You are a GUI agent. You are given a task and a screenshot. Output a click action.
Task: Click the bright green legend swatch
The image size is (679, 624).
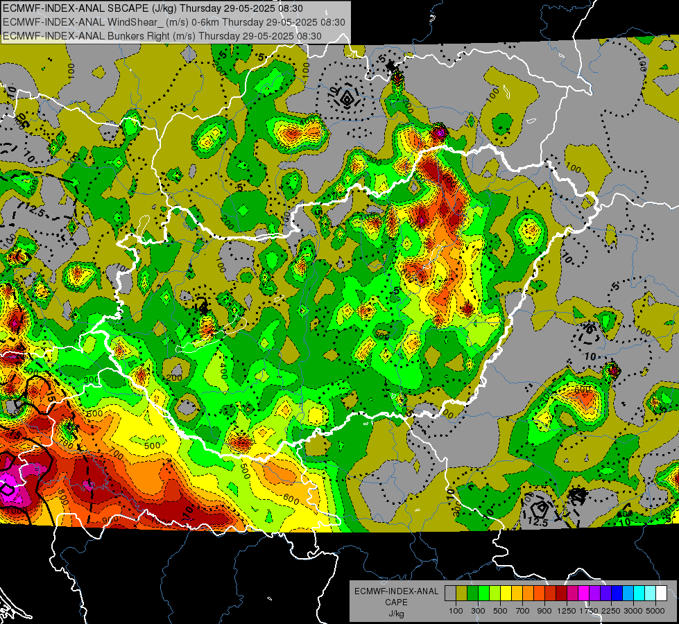(x=483, y=593)
